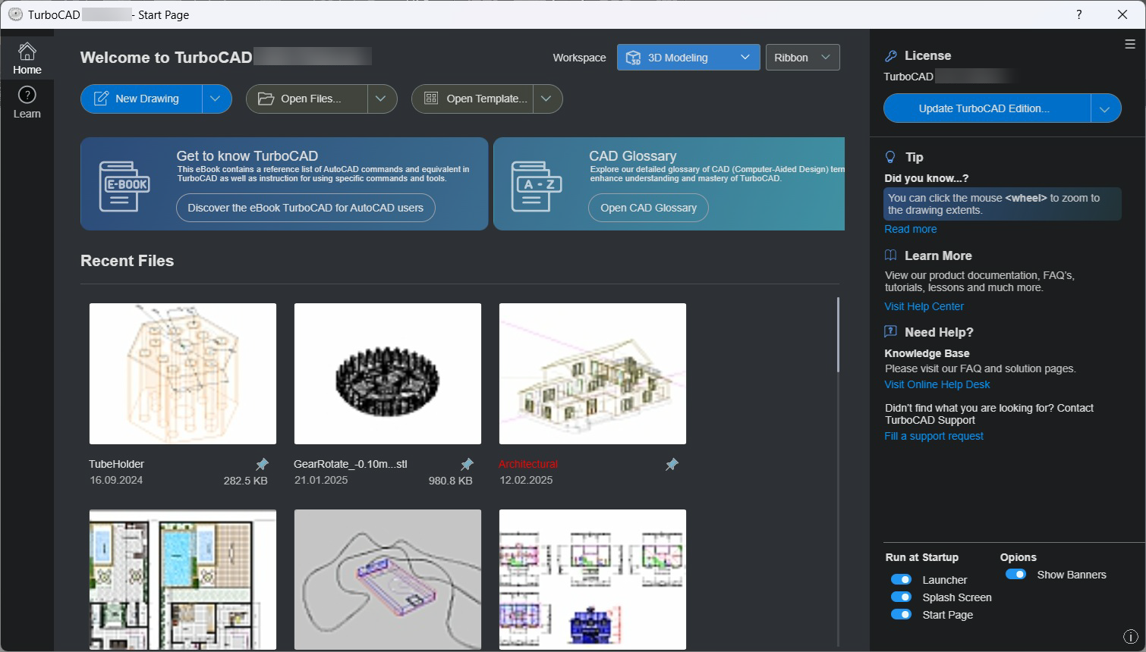Click the TurboCAD app icon in title bar
The width and height of the screenshot is (1146, 652).
[x=15, y=14]
